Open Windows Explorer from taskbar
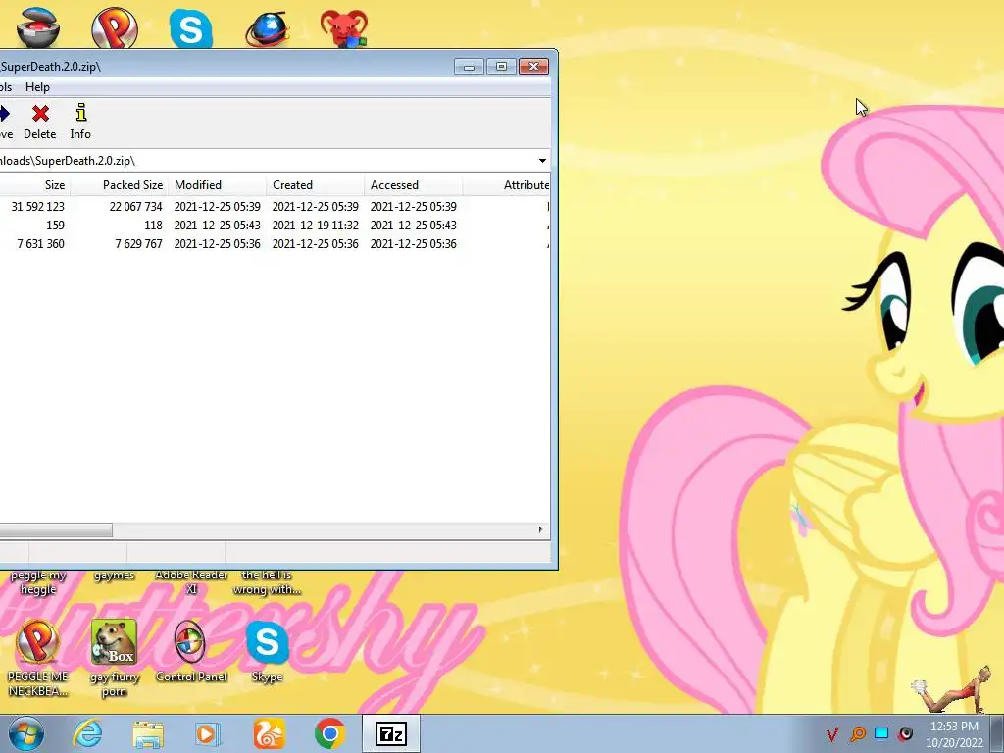 coord(148,733)
